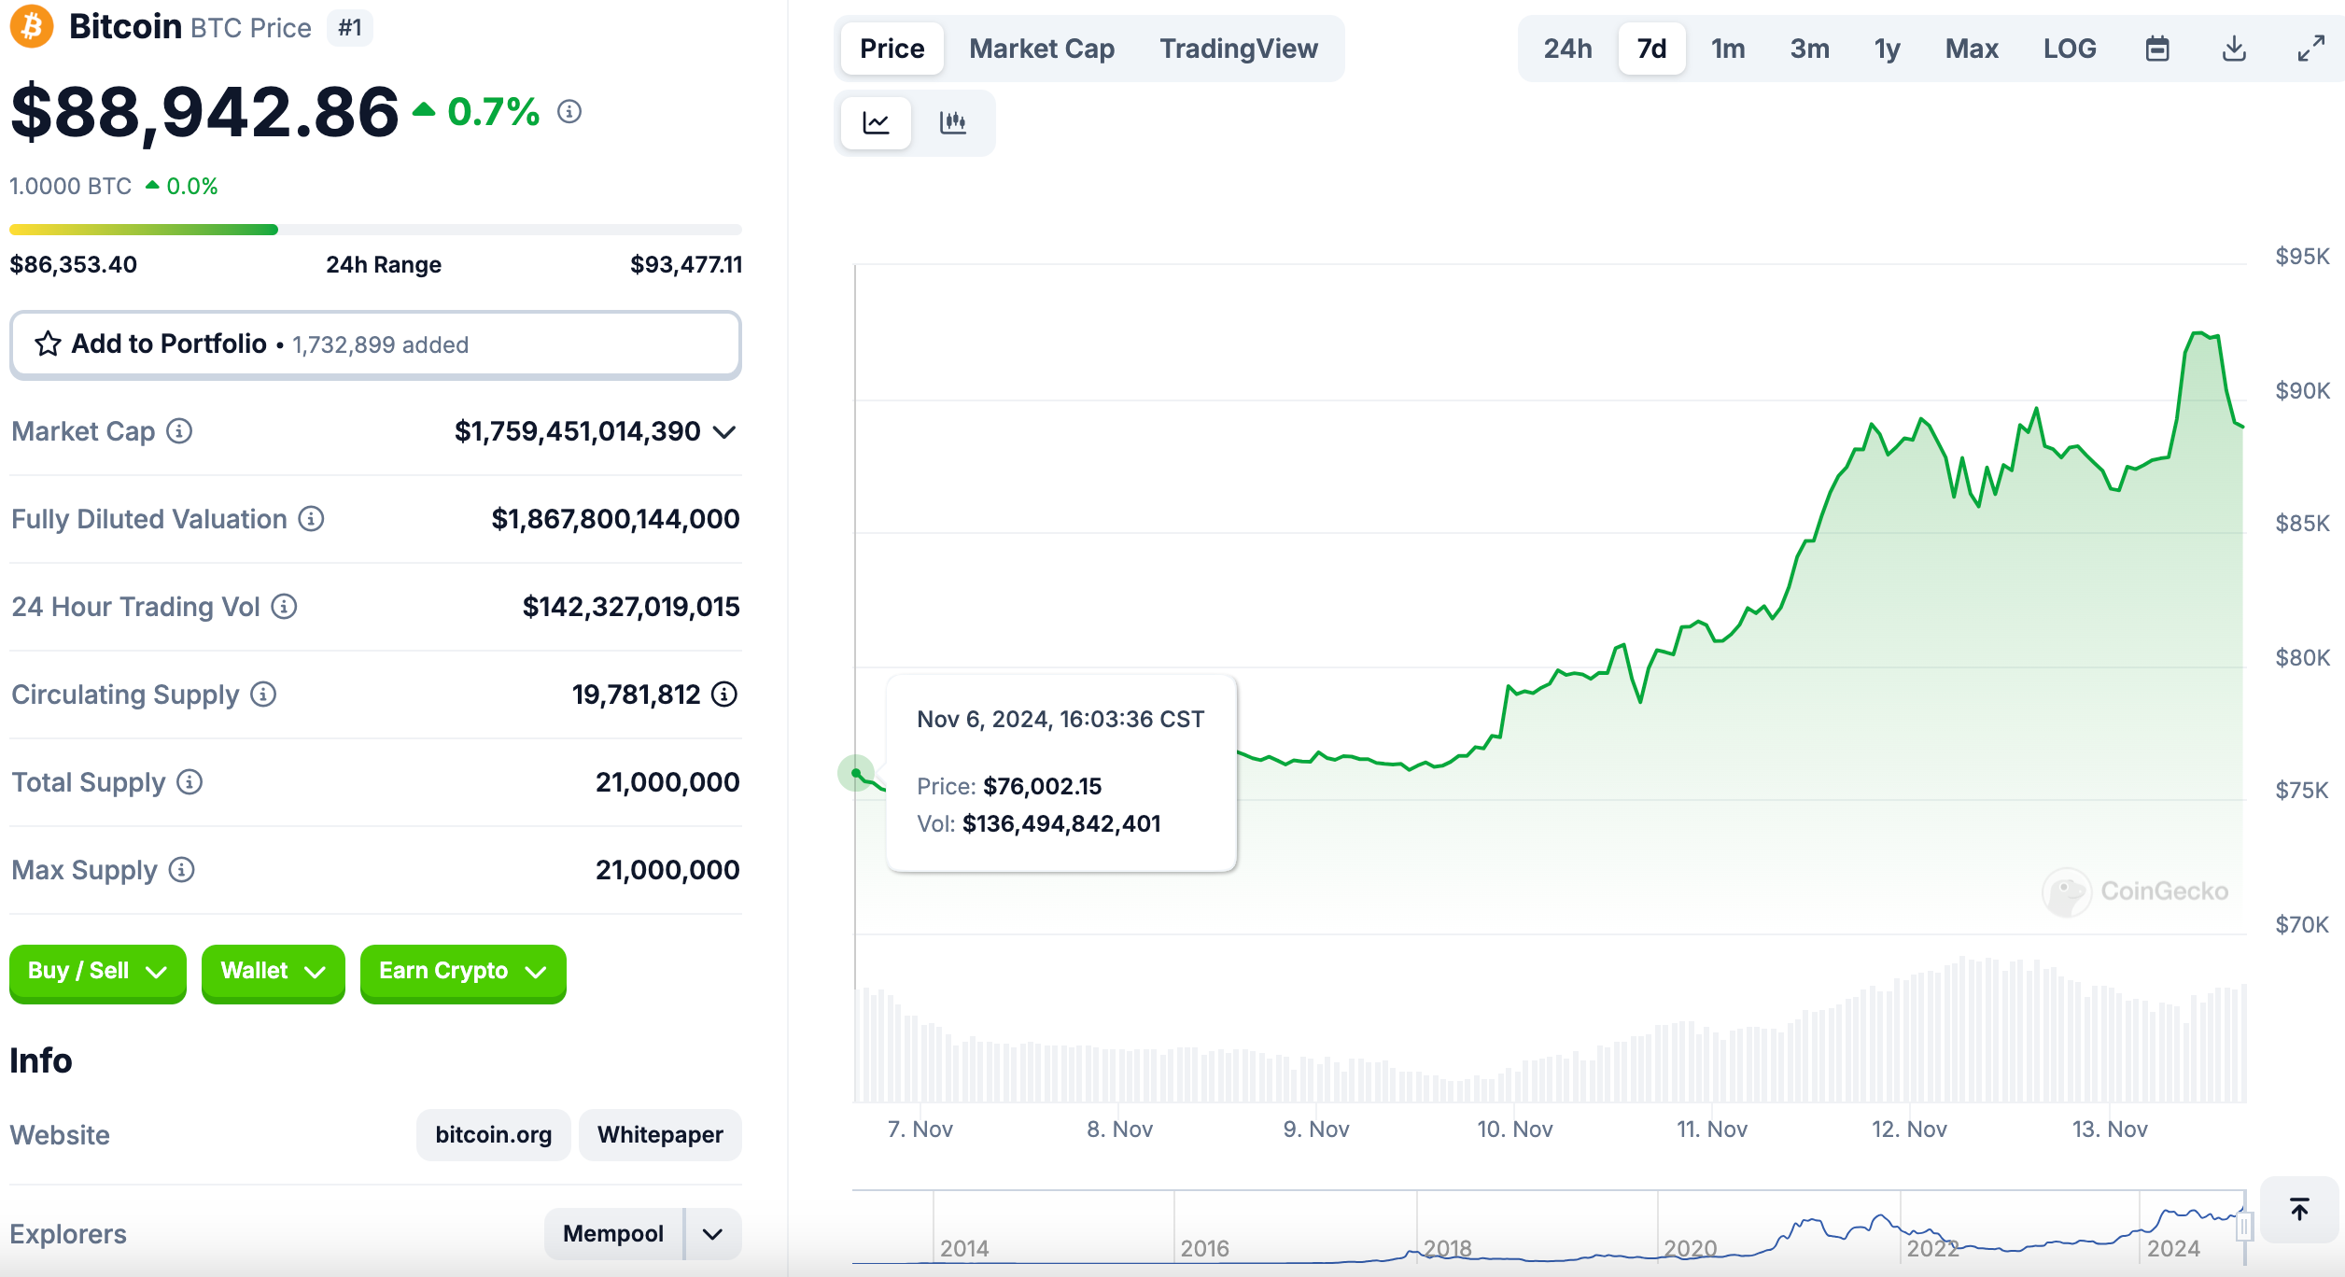Open the TradingView tab

1238,49
